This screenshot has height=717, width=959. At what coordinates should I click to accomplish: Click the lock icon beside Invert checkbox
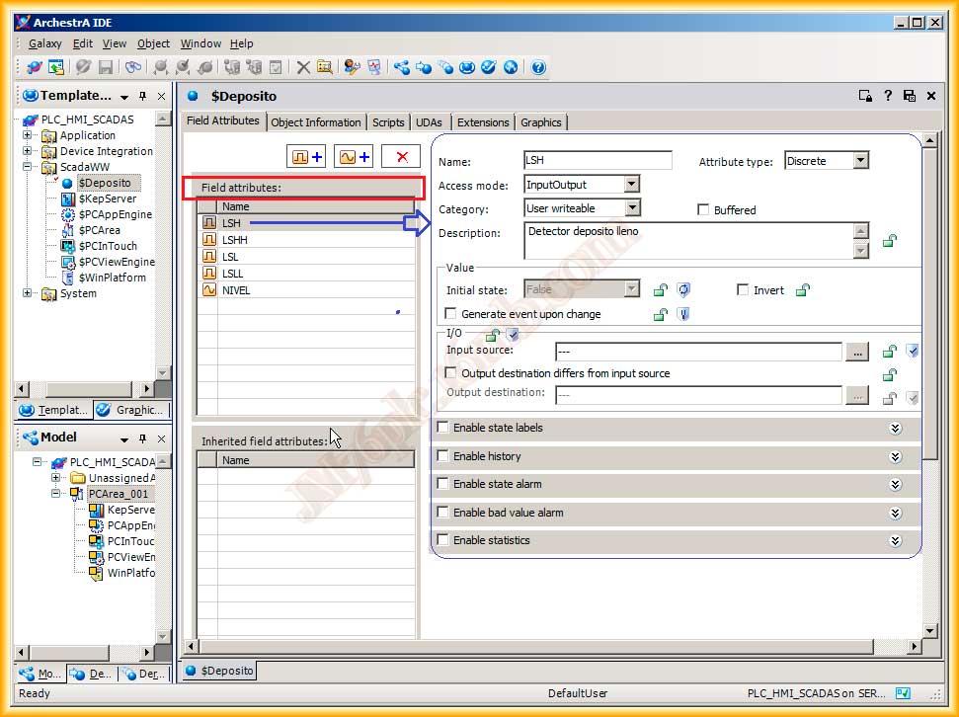803,289
